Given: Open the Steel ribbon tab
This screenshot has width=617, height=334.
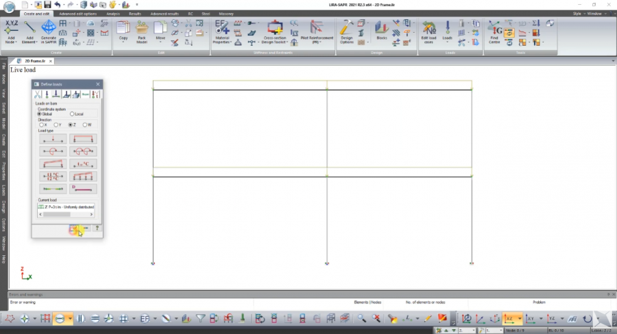Looking at the screenshot, I should (x=206, y=13).
